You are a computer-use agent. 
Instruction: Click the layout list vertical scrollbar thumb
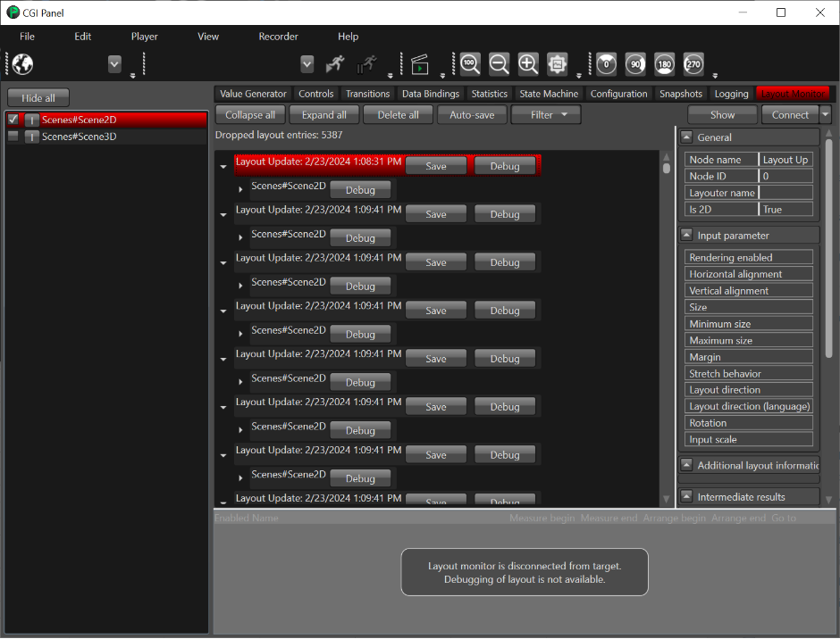(667, 168)
